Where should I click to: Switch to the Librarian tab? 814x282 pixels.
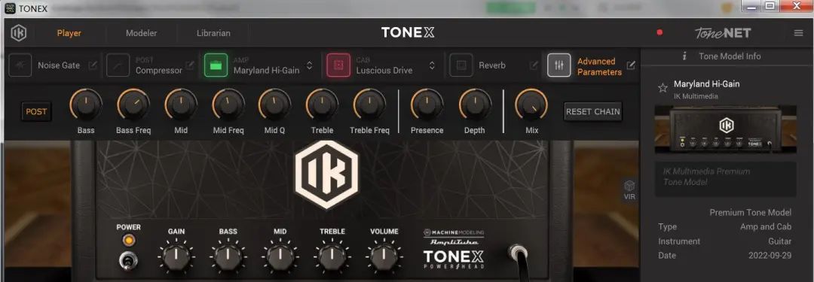click(x=213, y=33)
